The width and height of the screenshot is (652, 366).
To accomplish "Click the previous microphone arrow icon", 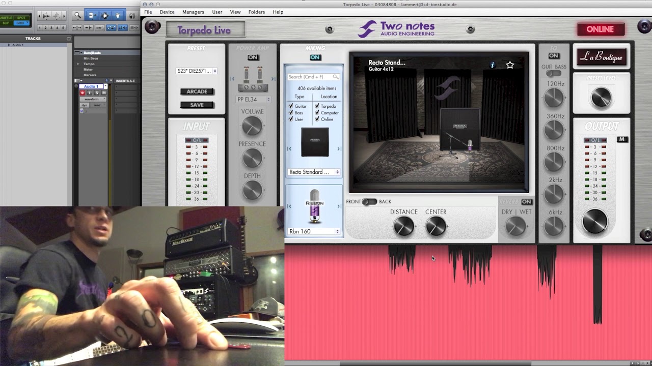I will (x=289, y=206).
